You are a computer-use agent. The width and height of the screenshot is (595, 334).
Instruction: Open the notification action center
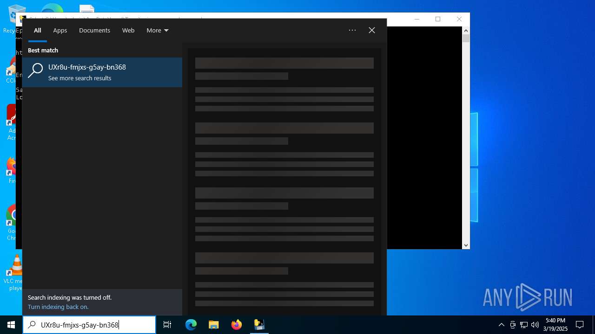(x=580, y=325)
